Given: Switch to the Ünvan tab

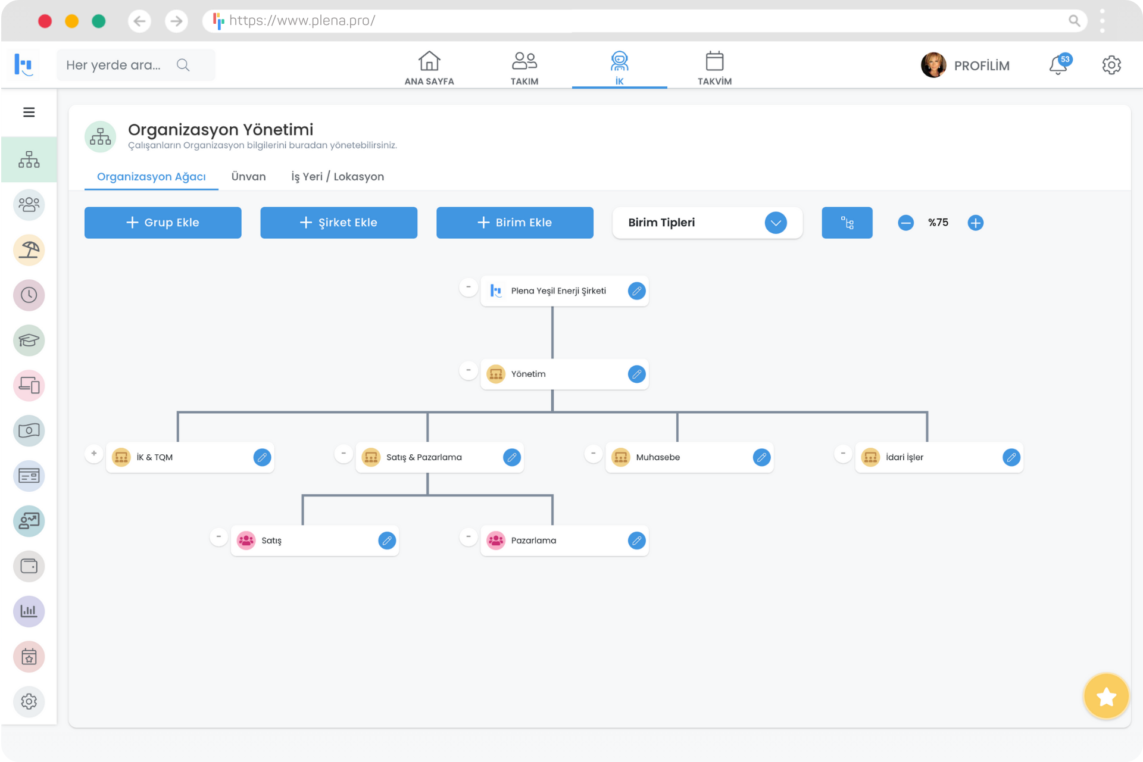Looking at the screenshot, I should point(248,177).
